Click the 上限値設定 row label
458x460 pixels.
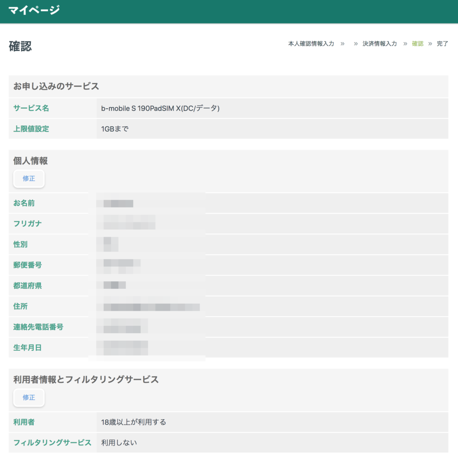31,129
